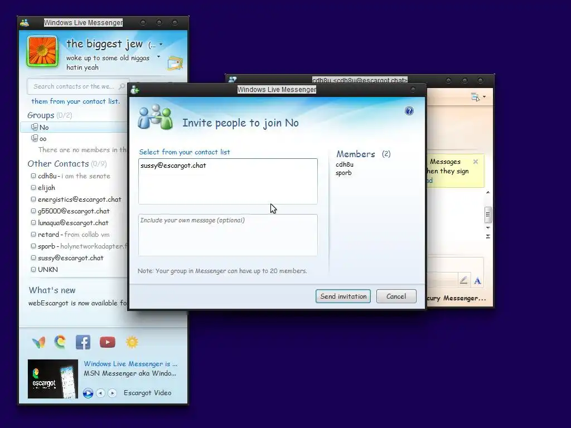Click the scroll down arrow in chat window
571x428 pixels.
(488, 228)
